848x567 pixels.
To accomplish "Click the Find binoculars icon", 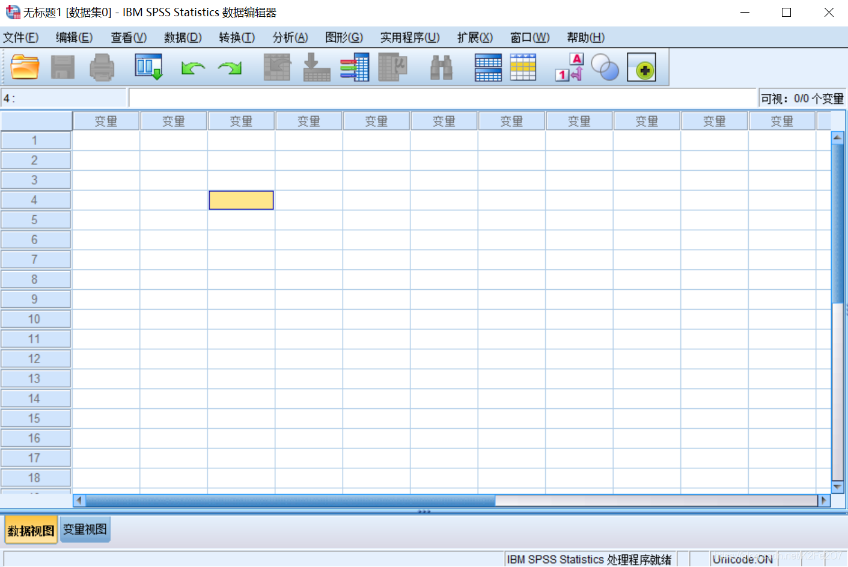I will 441,67.
